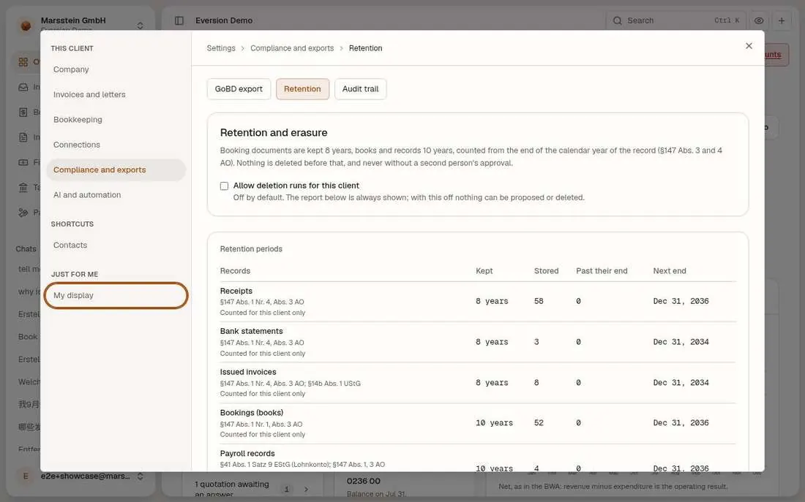Open the Contacts shortcut

[116, 245]
